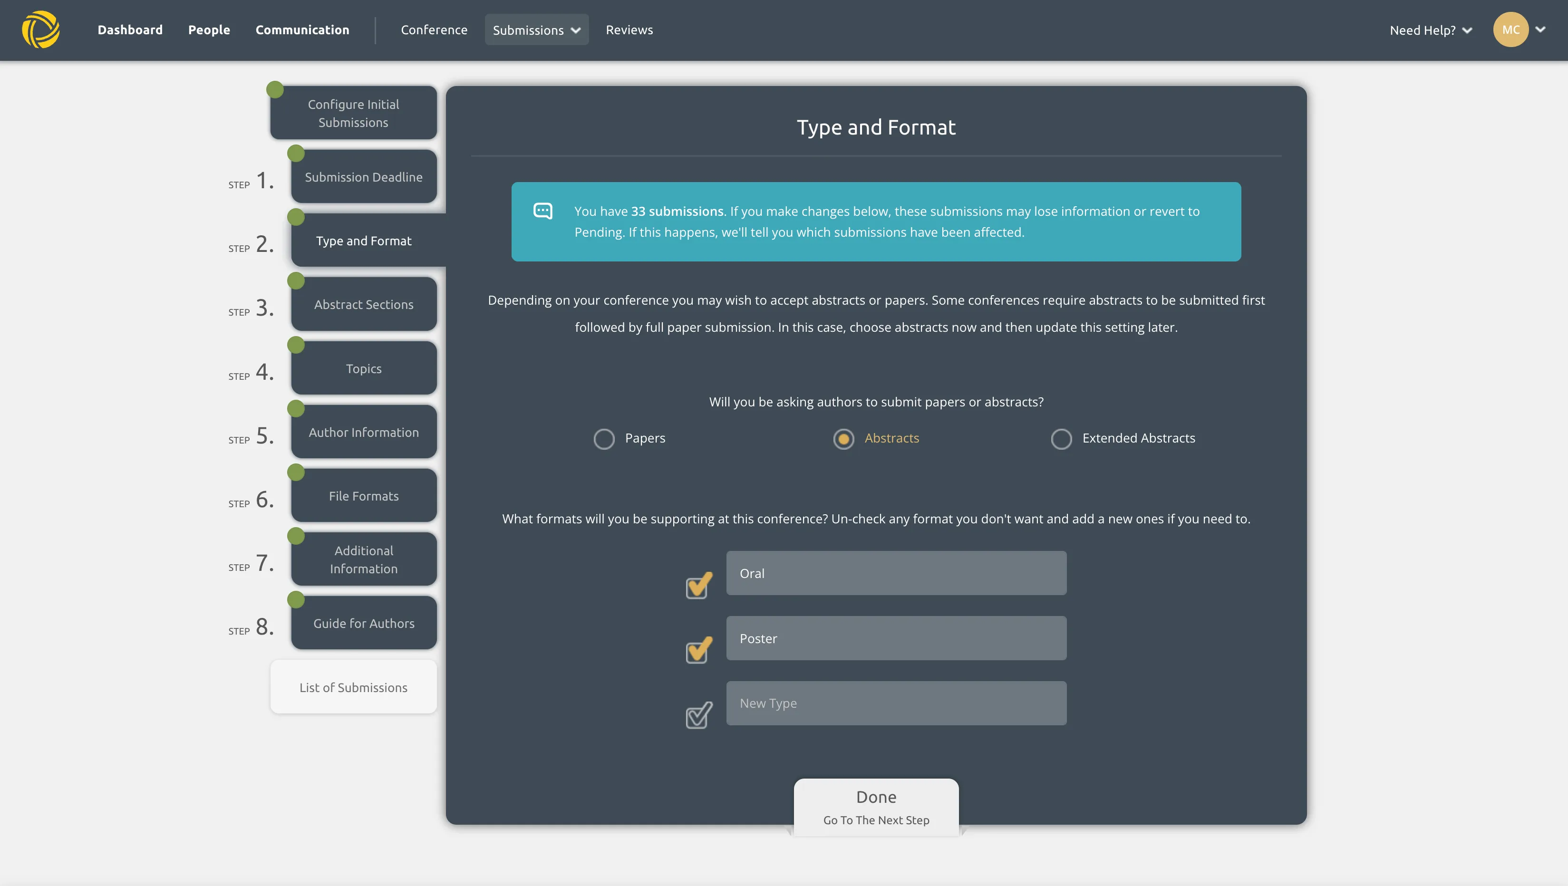Screen dimensions: 1568x886
Task: Click the green dot on Configure Initial Submissions
Action: point(275,89)
